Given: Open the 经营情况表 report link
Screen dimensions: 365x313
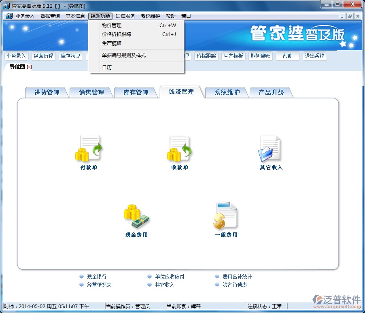Looking at the screenshot, I should coord(99,285).
